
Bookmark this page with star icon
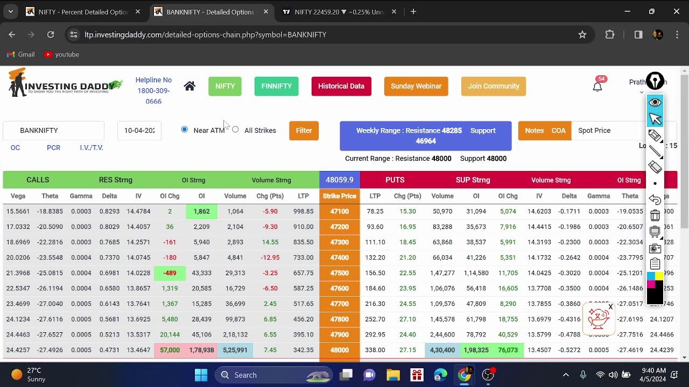click(582, 34)
